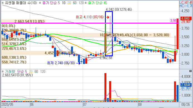
Task: Click the 08/26 date label at axis end
Action: coord(185,105)
